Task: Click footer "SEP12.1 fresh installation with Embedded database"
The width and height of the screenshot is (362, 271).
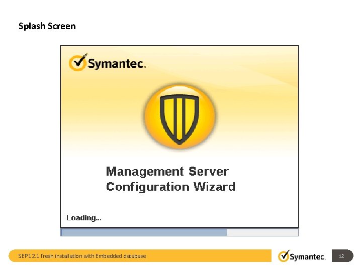Action: [x=82, y=256]
